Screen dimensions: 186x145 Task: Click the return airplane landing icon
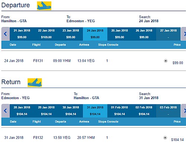tap(35, 82)
